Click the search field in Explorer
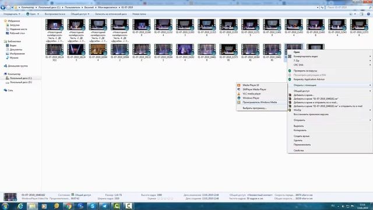The width and height of the screenshot is (373, 210). coord(349,8)
